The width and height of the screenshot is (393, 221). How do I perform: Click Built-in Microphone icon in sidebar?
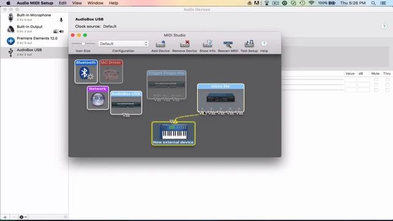tap(10, 17)
